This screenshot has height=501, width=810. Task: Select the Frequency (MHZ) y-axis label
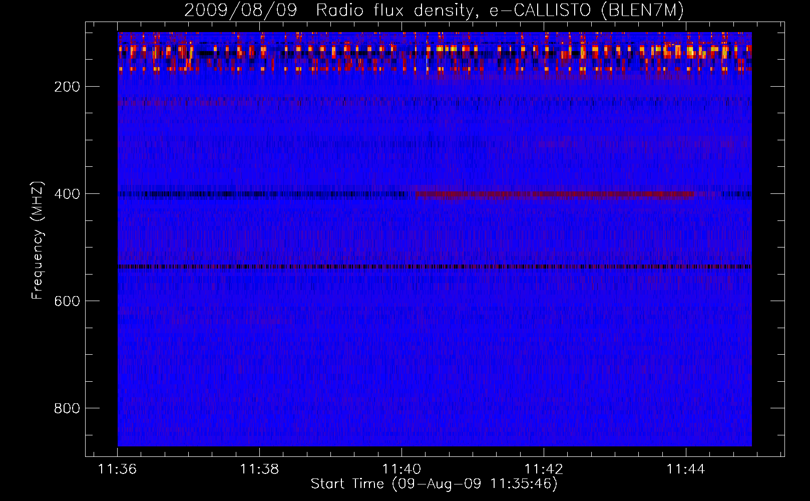[38, 240]
